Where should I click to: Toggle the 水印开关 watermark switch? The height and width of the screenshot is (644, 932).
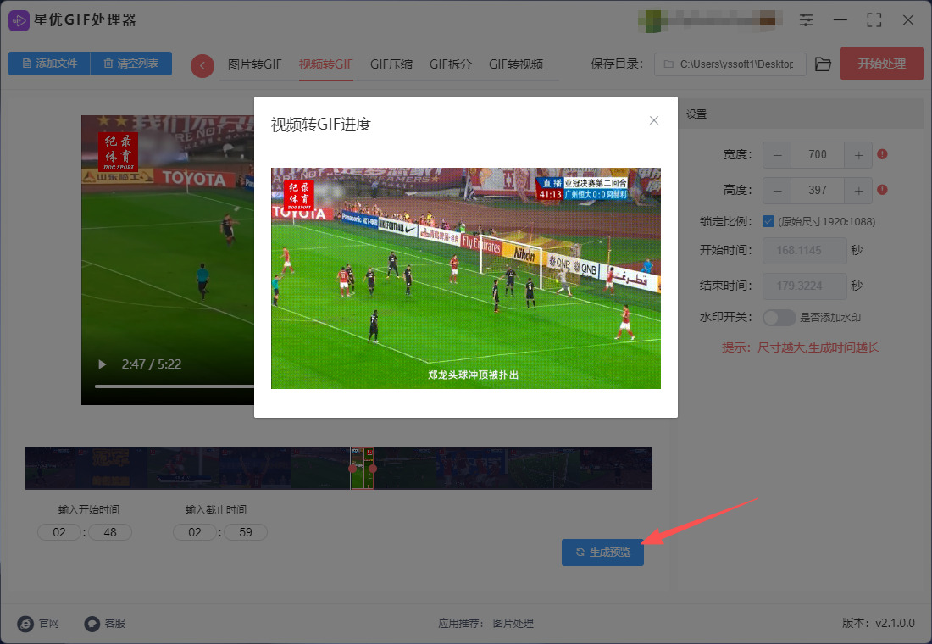click(779, 318)
